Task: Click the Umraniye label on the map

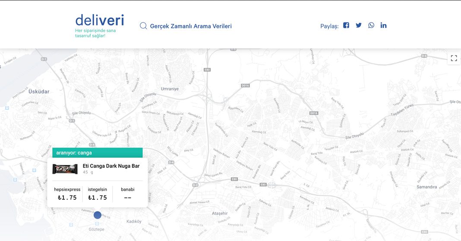Action: [x=170, y=89]
